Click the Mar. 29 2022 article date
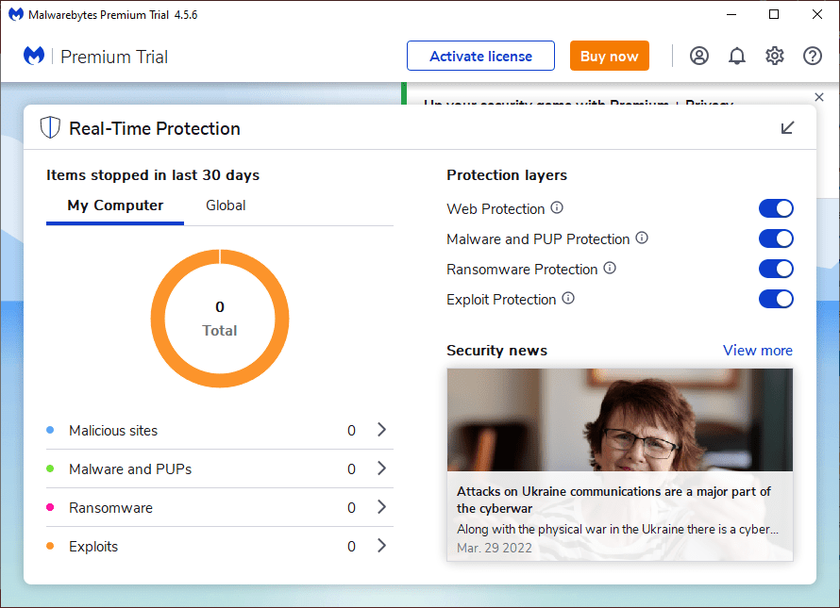The image size is (840, 608). point(495,548)
